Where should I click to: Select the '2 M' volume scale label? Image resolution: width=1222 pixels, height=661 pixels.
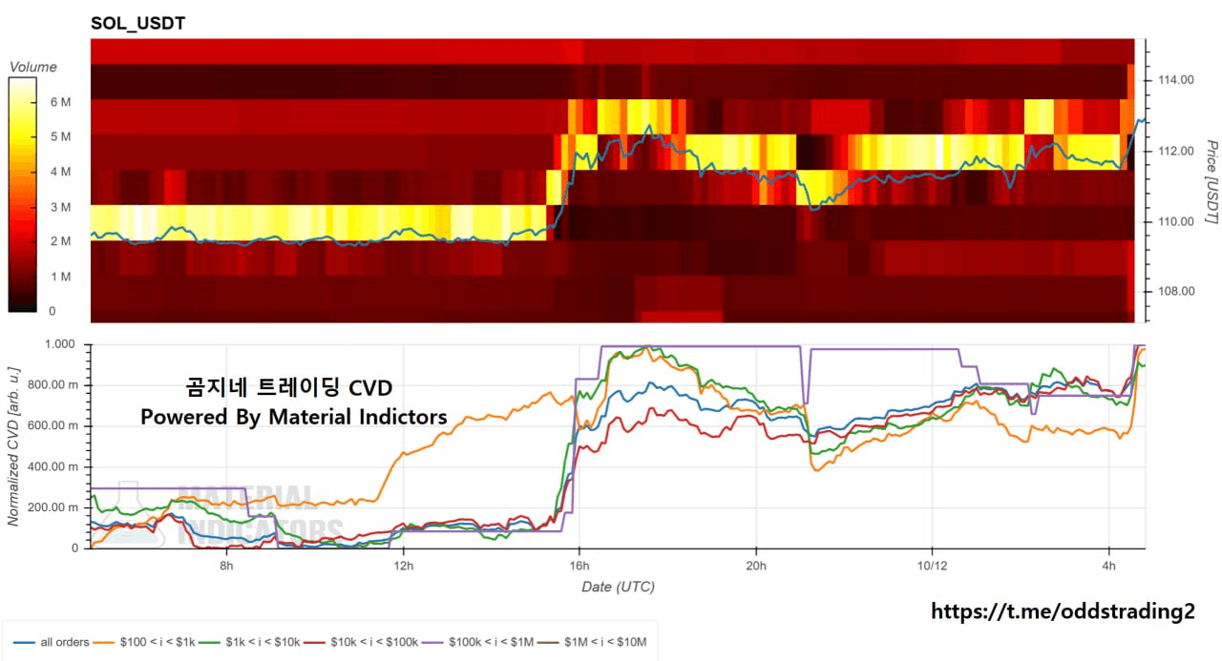tap(59, 241)
